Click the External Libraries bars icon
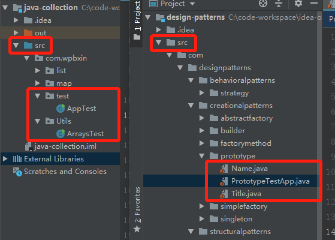This screenshot has height=240, width=335. (17, 159)
